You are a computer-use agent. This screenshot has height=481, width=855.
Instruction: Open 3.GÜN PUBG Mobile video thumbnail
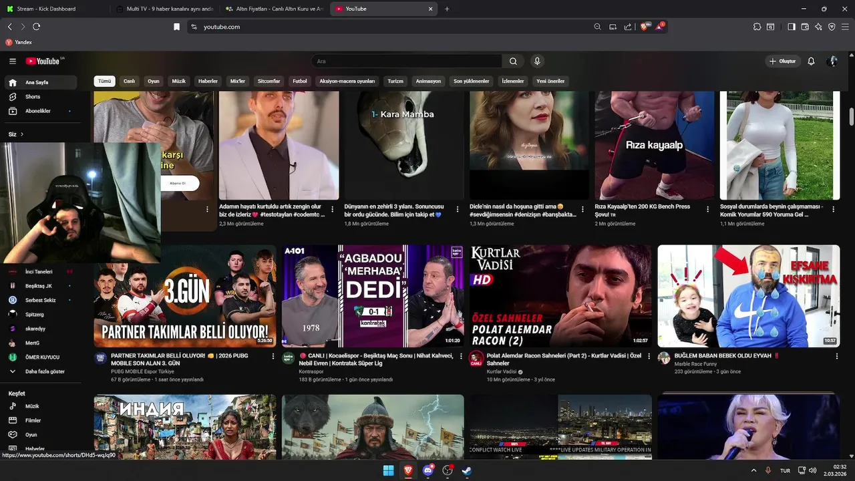[x=185, y=295]
